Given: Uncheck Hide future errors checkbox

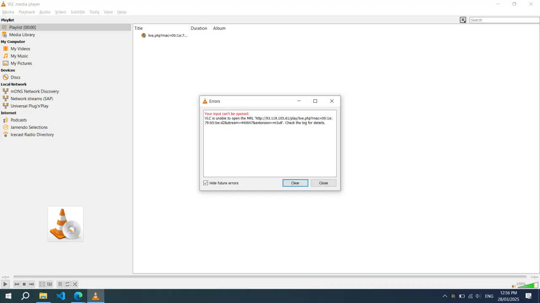Looking at the screenshot, I should (206, 183).
